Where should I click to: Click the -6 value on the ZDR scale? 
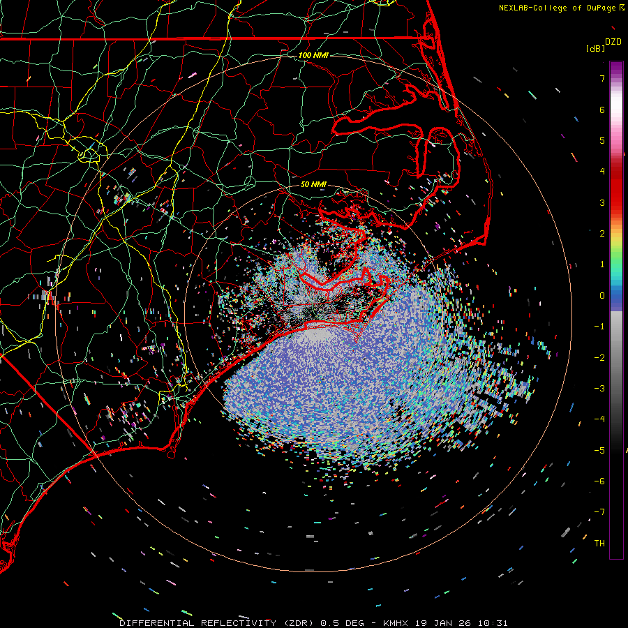(599, 481)
